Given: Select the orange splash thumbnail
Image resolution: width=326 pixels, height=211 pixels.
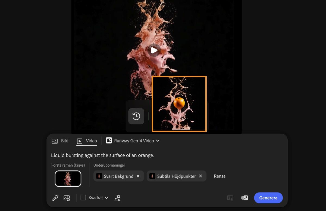Looking at the screenshot, I should [179, 104].
